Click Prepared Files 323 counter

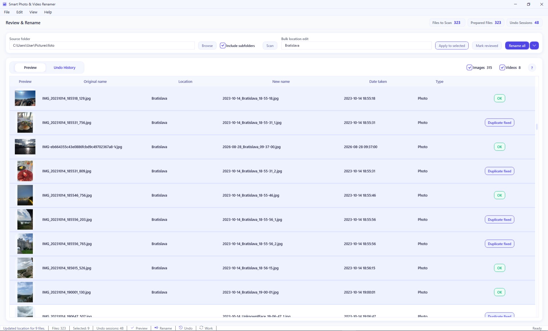click(x=486, y=23)
